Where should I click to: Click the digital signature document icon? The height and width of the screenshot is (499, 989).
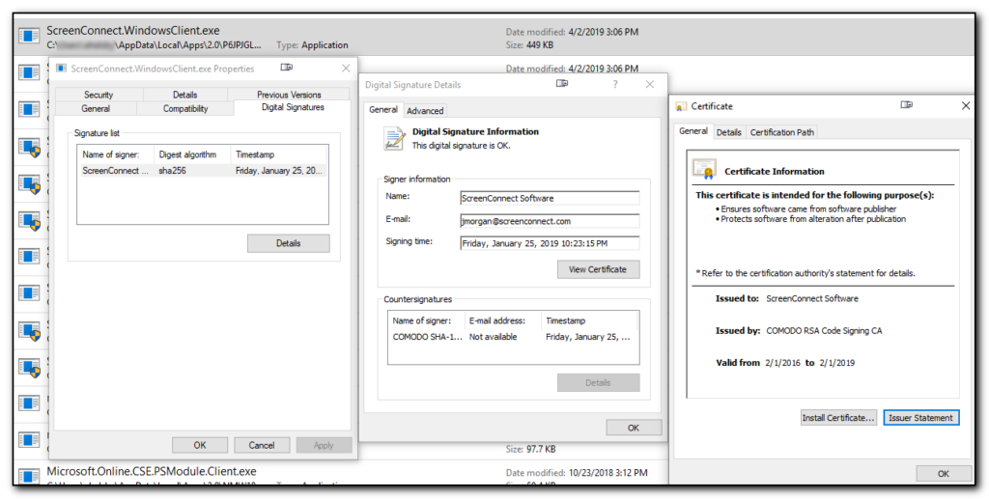point(394,139)
